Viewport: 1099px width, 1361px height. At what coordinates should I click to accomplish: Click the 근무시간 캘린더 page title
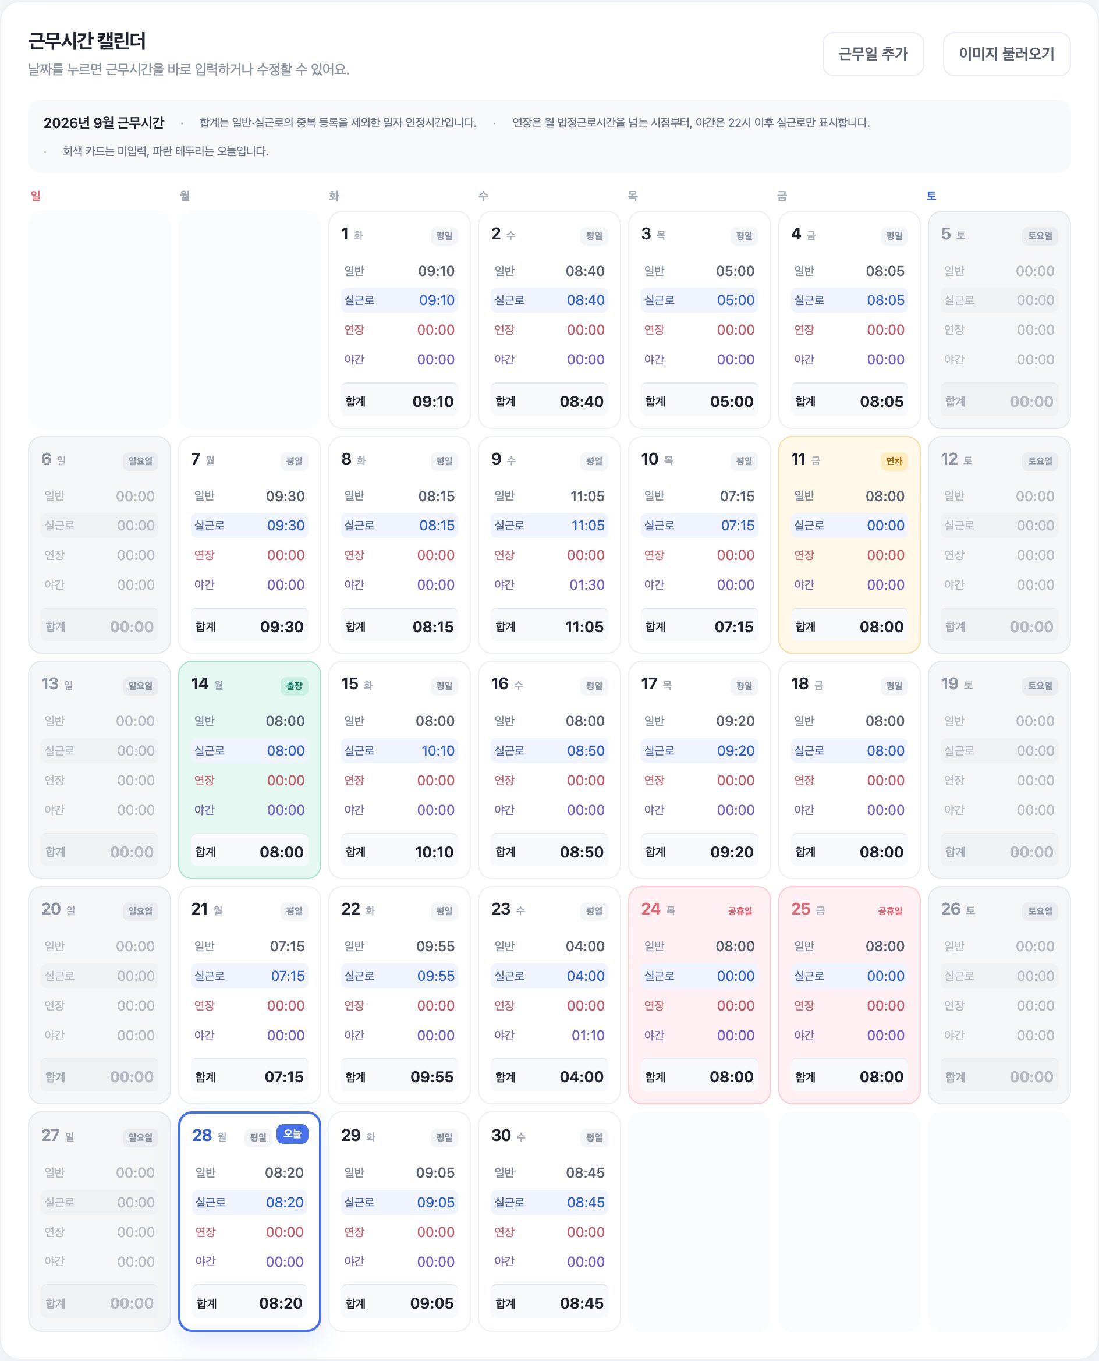click(x=87, y=41)
